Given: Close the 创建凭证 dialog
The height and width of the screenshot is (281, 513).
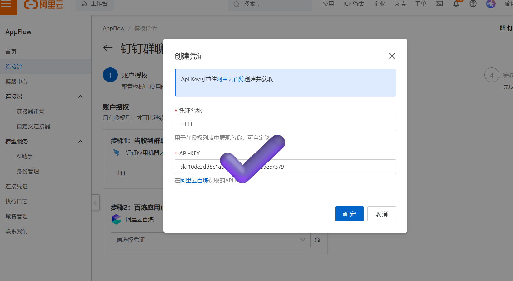Looking at the screenshot, I should pyautogui.click(x=392, y=56).
